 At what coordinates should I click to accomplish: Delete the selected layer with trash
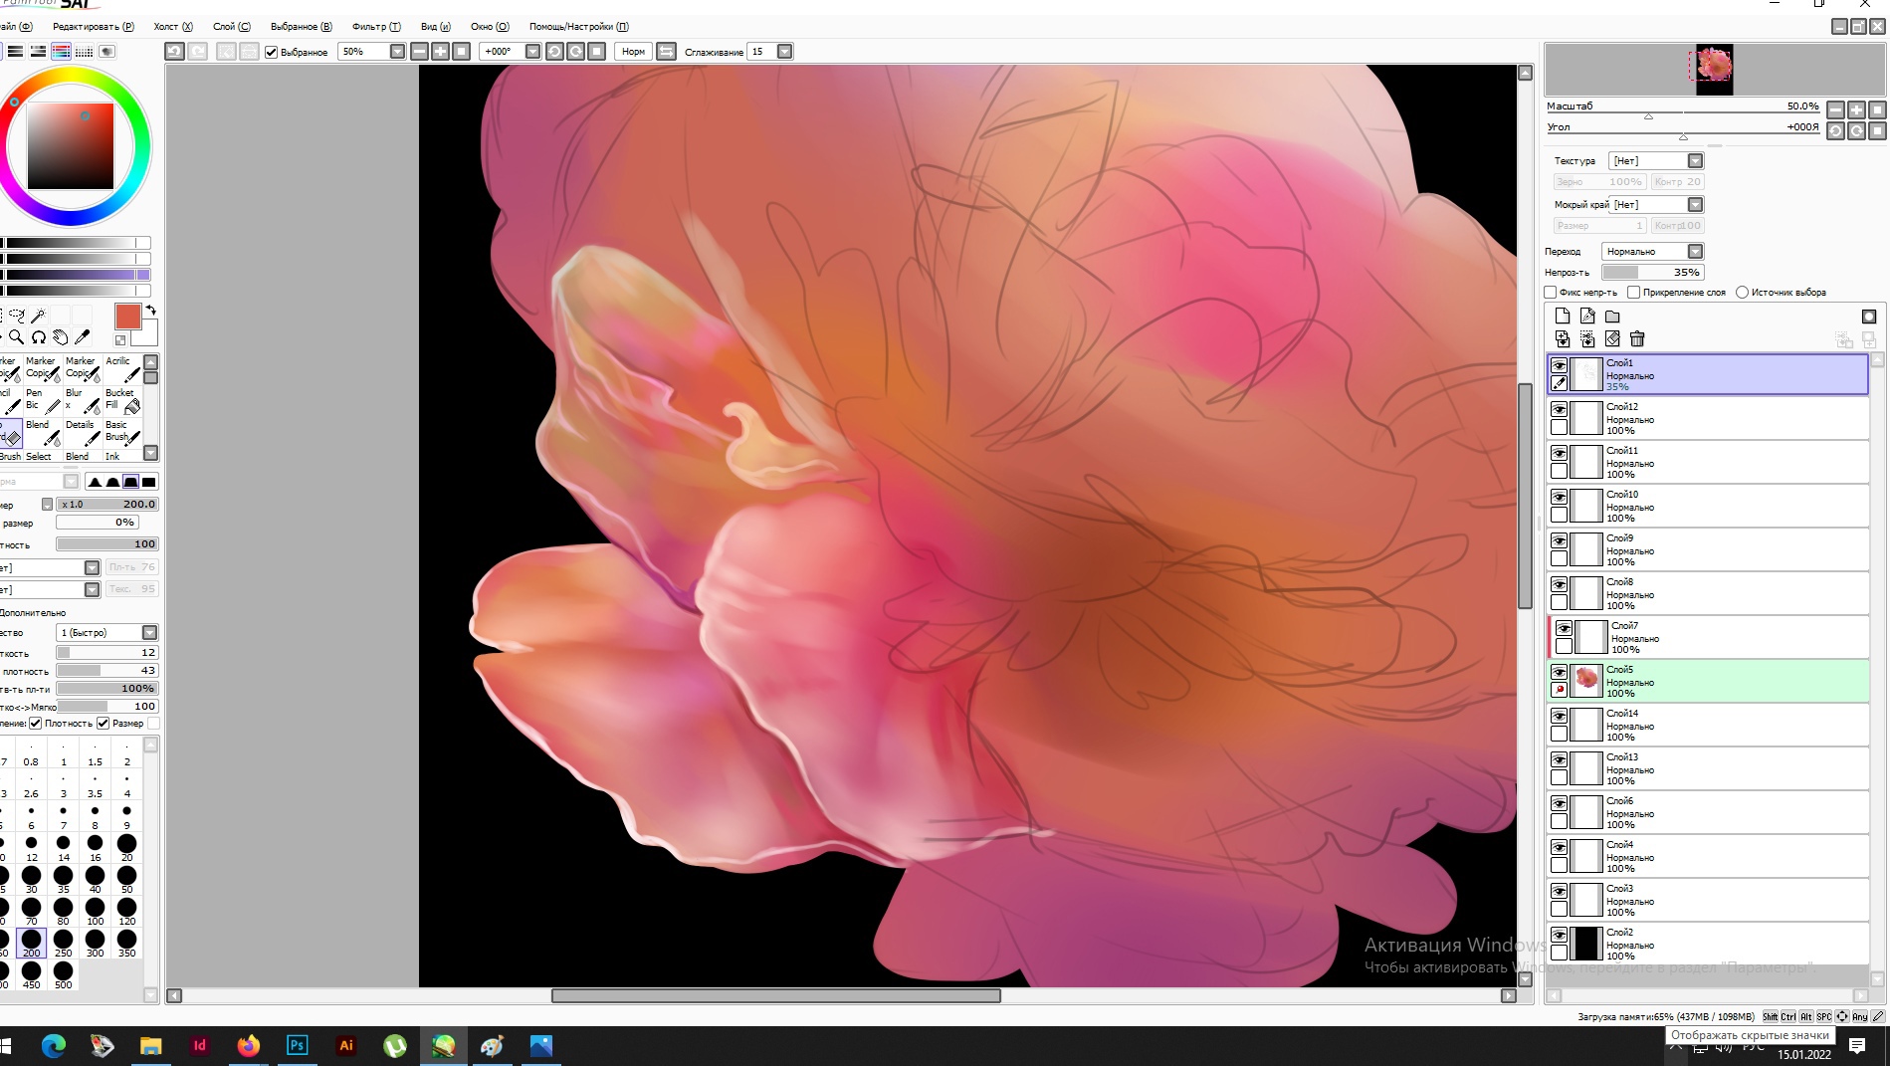[1637, 339]
